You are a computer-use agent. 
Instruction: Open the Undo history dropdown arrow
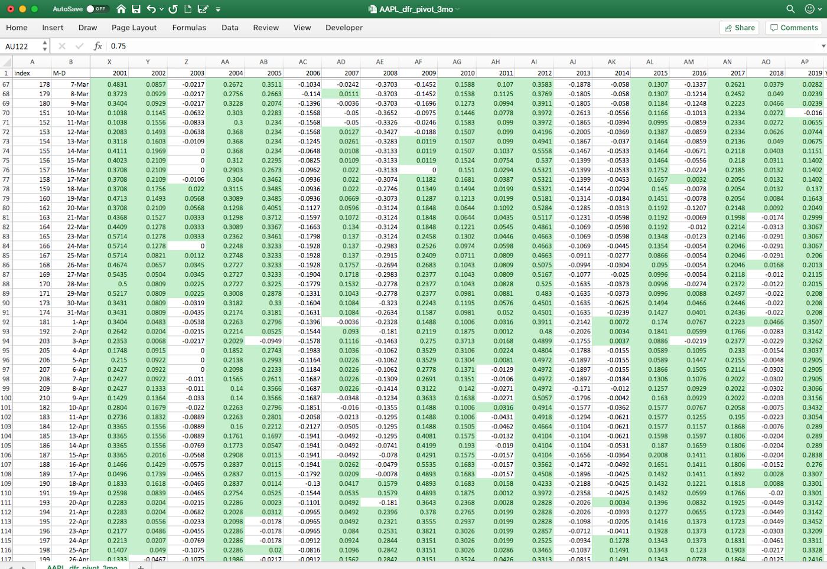point(161,9)
